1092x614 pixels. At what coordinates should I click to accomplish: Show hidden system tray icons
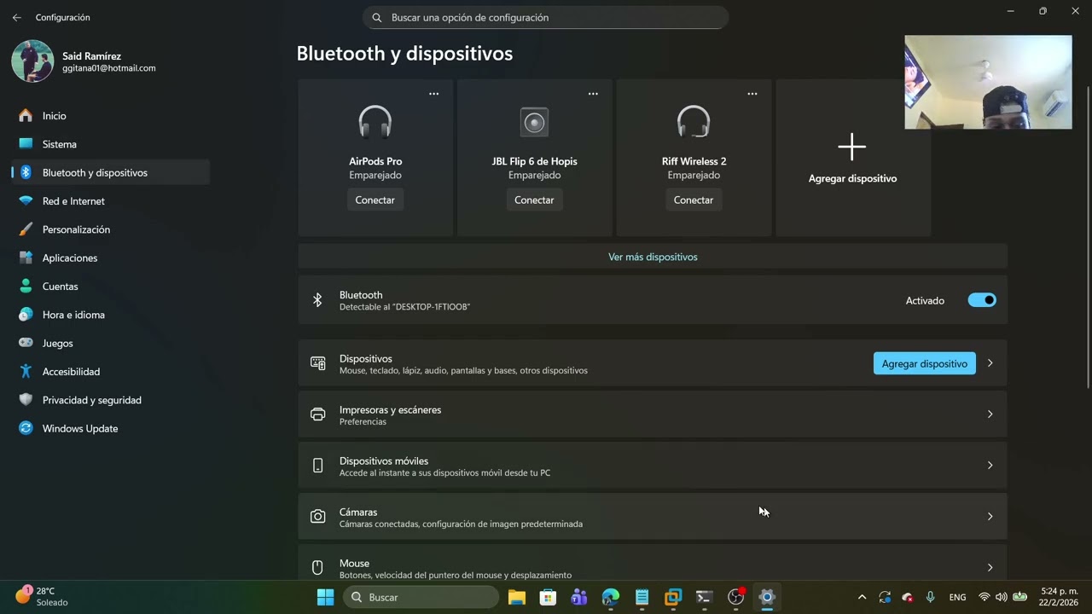[862, 597]
